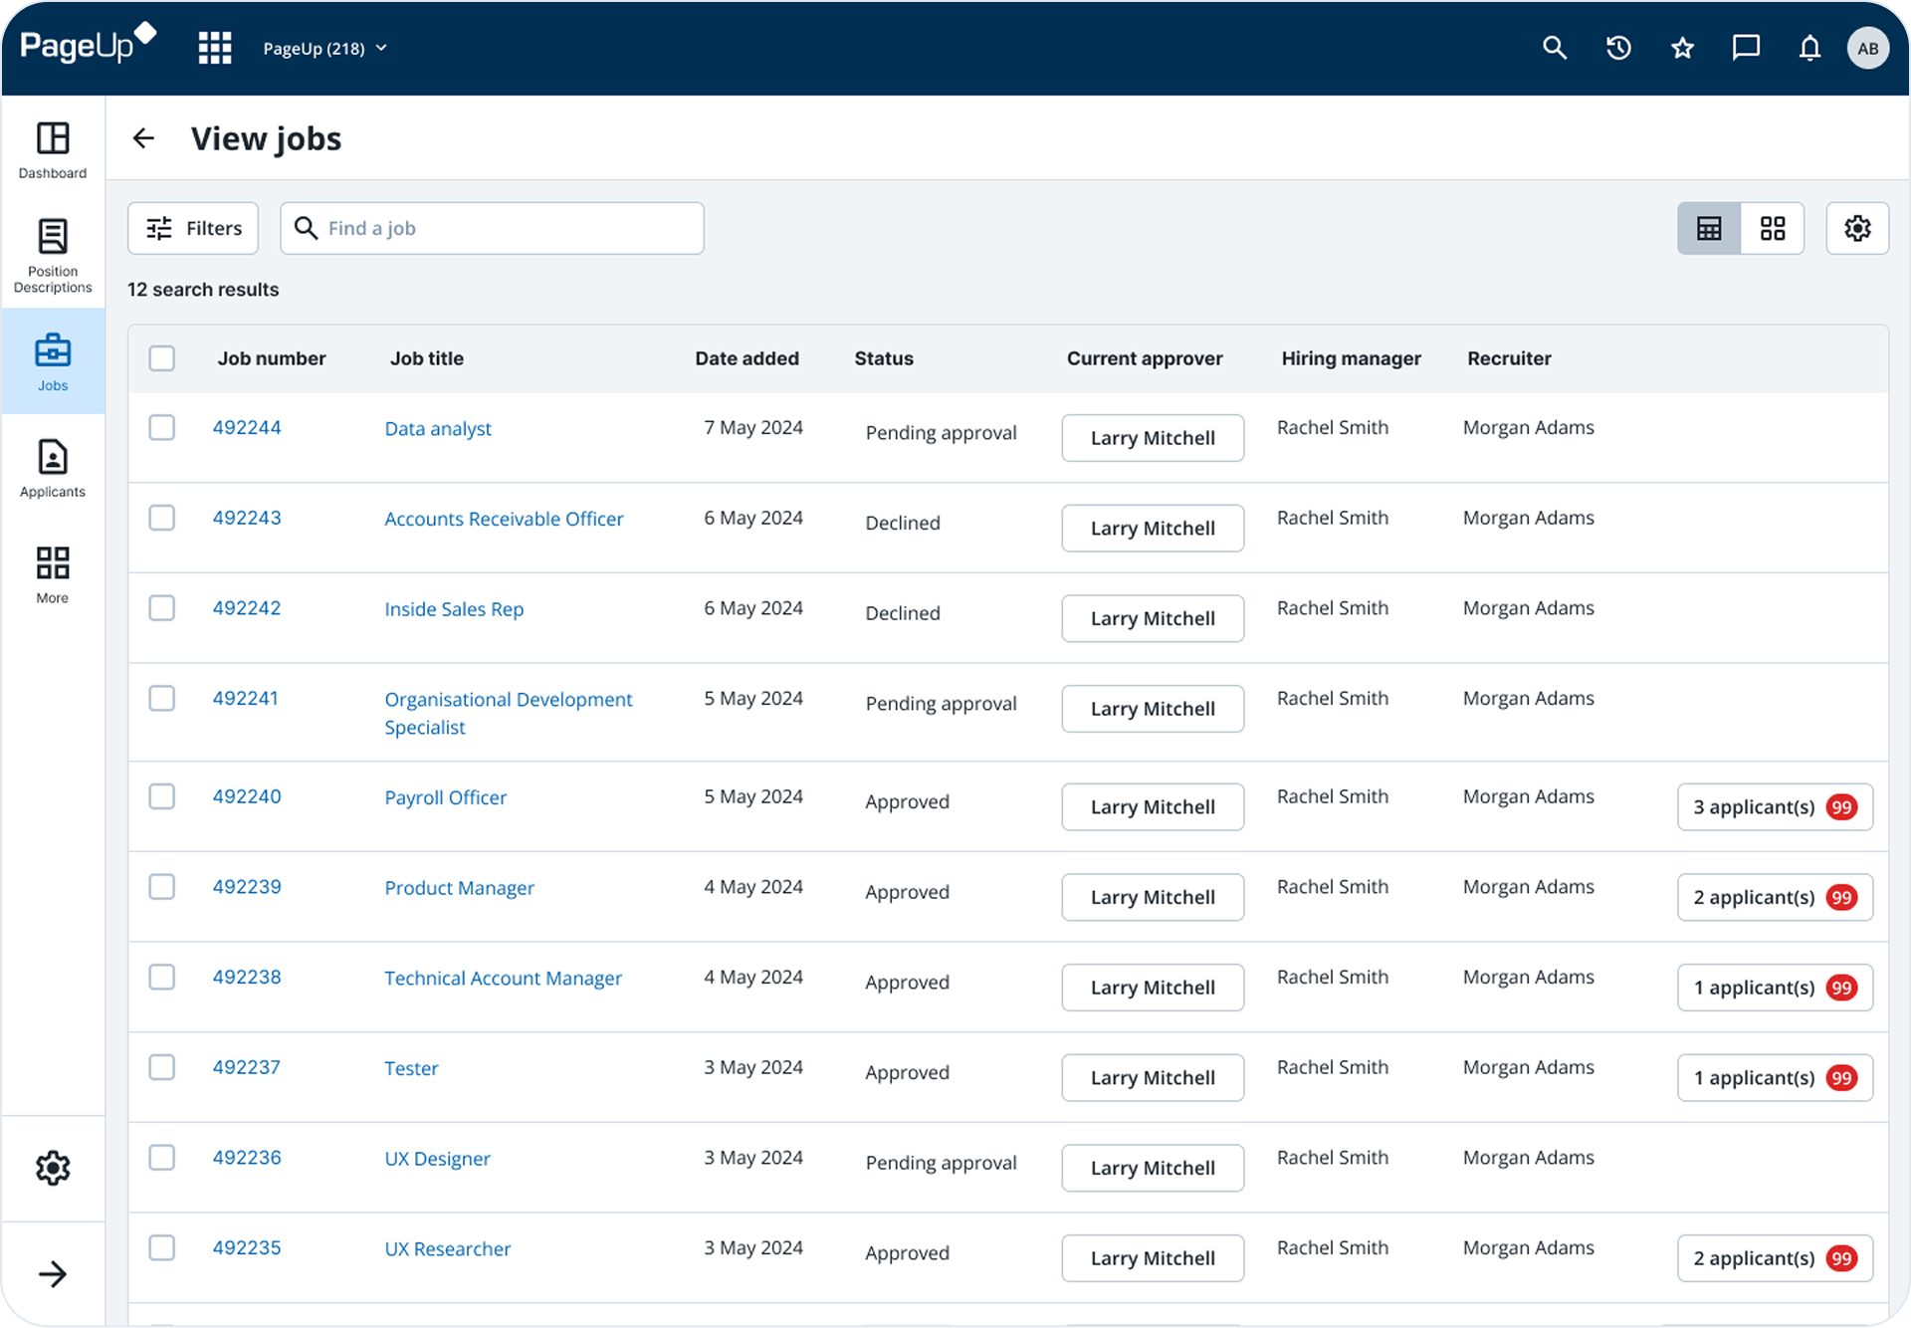Collapse the left sidebar with the arrow
This screenshot has width=1911, height=1328.
pyautogui.click(x=55, y=1274)
